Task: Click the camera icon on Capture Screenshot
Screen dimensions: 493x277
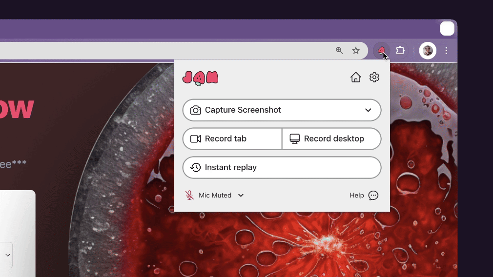Action: [x=195, y=110]
